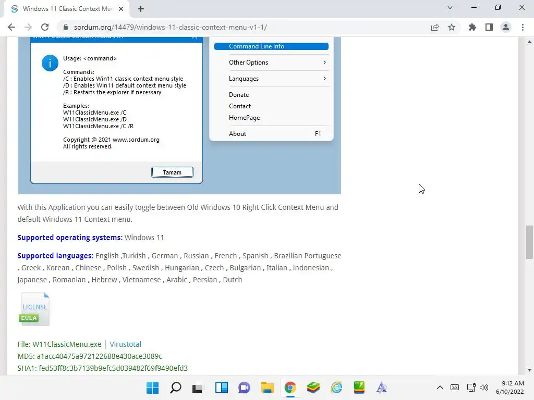This screenshot has height=400, width=534.
Task: Click the scrollbar up arrow
Action: coord(529,42)
